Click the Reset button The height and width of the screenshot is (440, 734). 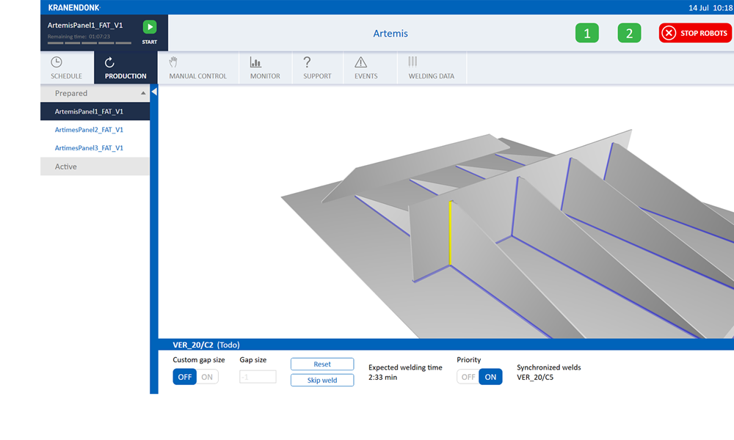pyautogui.click(x=322, y=364)
